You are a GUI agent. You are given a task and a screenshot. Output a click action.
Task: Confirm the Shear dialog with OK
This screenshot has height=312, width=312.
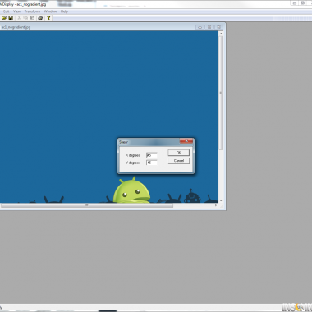(x=178, y=153)
